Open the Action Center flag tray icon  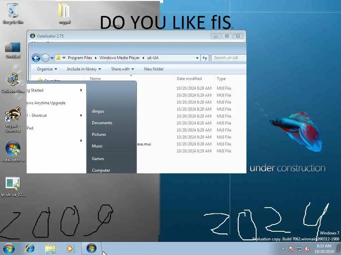point(291,249)
